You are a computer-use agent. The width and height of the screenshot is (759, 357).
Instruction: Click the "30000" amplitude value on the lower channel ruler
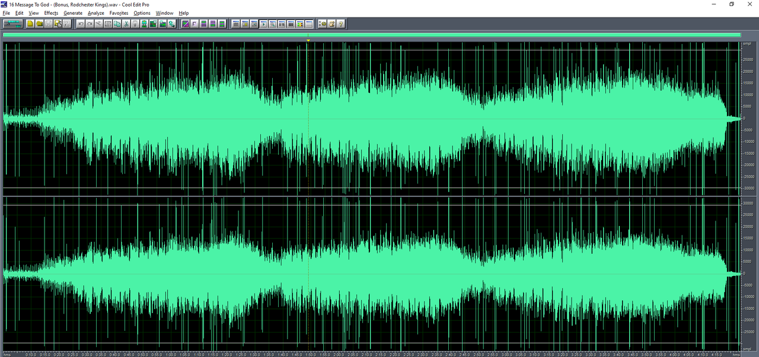[x=748, y=203]
